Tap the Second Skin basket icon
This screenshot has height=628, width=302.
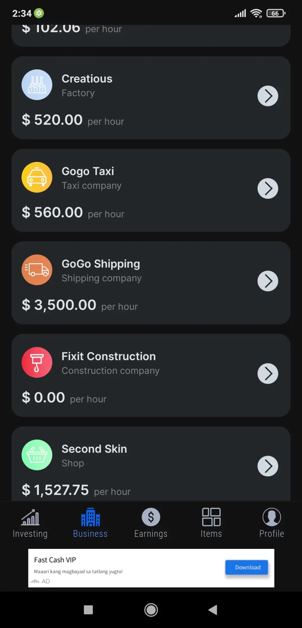(37, 455)
